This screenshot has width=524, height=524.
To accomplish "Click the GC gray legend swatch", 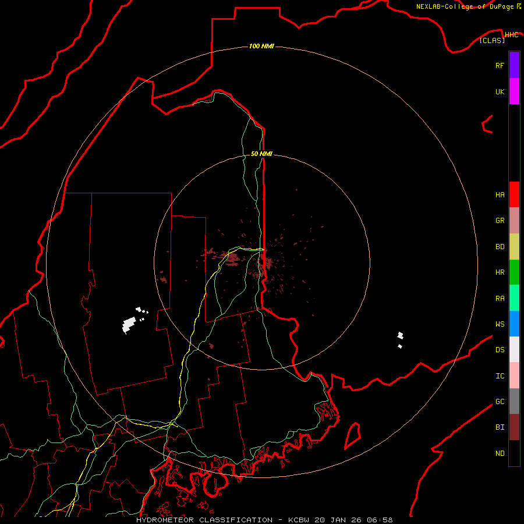I will (514, 401).
